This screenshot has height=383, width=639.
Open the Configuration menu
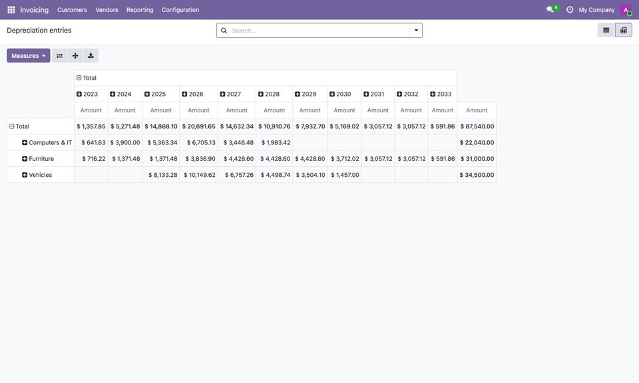pyautogui.click(x=180, y=10)
